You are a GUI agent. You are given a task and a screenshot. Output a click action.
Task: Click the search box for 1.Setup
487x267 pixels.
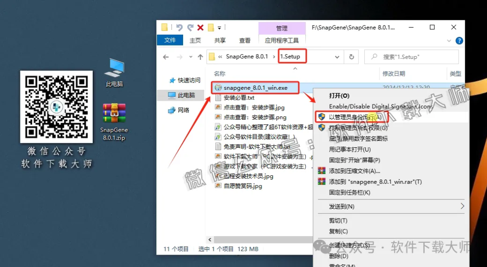411,57
